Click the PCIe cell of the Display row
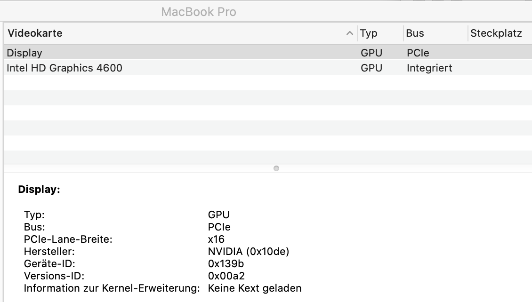 (418, 53)
